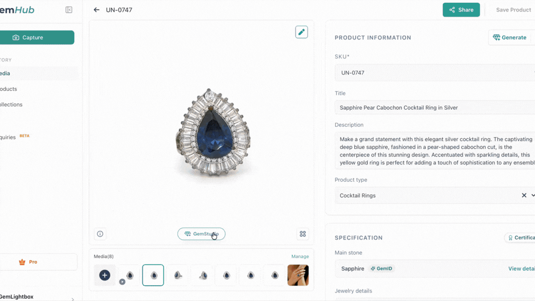This screenshot has height=301, width=535.
Task: Clear the Cocktail Rings product type
Action: click(x=524, y=196)
